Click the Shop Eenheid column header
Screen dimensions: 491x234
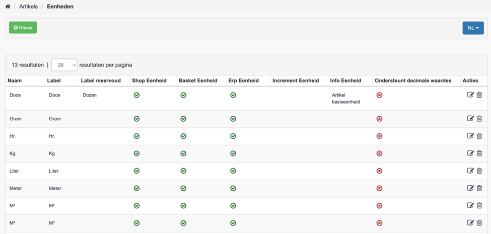click(150, 81)
